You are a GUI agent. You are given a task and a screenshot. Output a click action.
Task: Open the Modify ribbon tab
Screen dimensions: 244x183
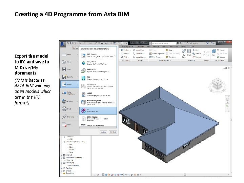[x=183, y=46]
